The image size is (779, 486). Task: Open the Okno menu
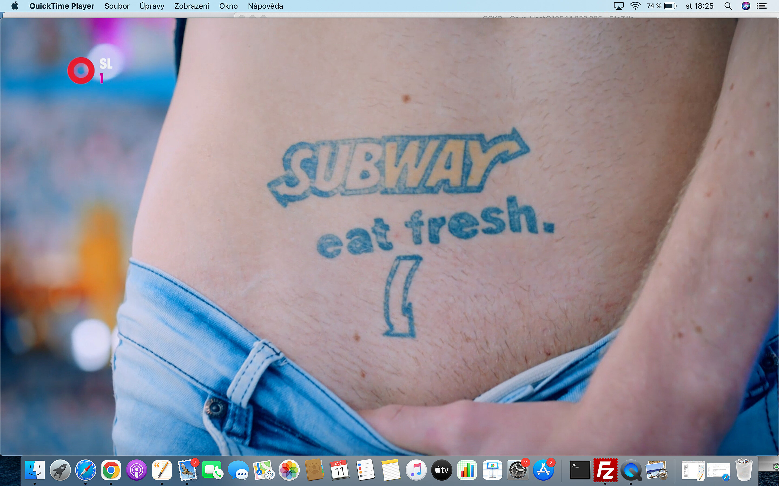coord(228,6)
